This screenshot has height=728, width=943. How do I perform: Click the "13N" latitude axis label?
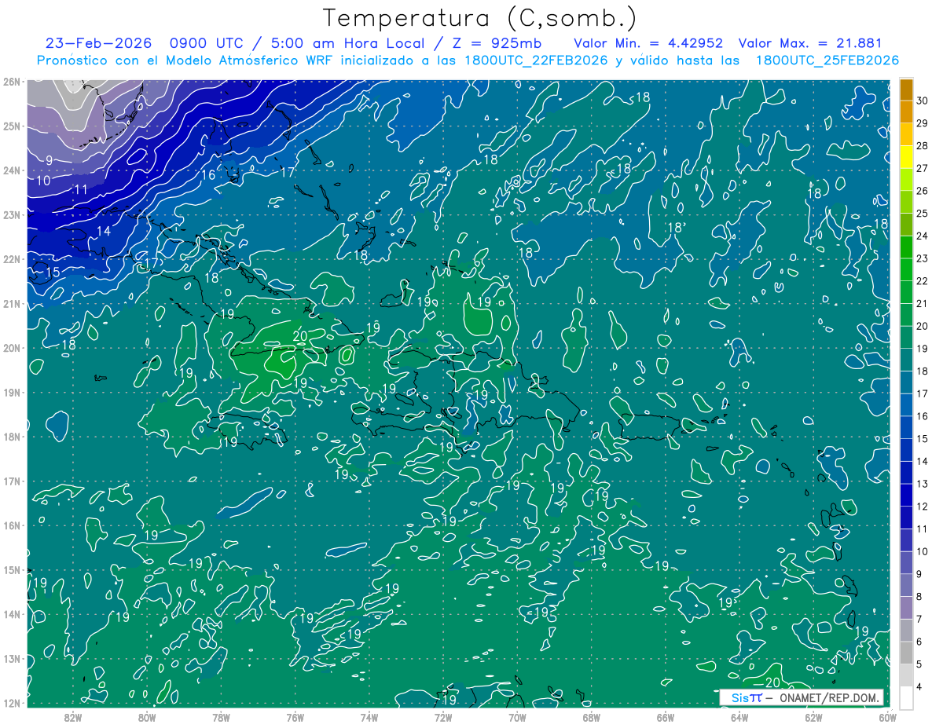point(11,658)
